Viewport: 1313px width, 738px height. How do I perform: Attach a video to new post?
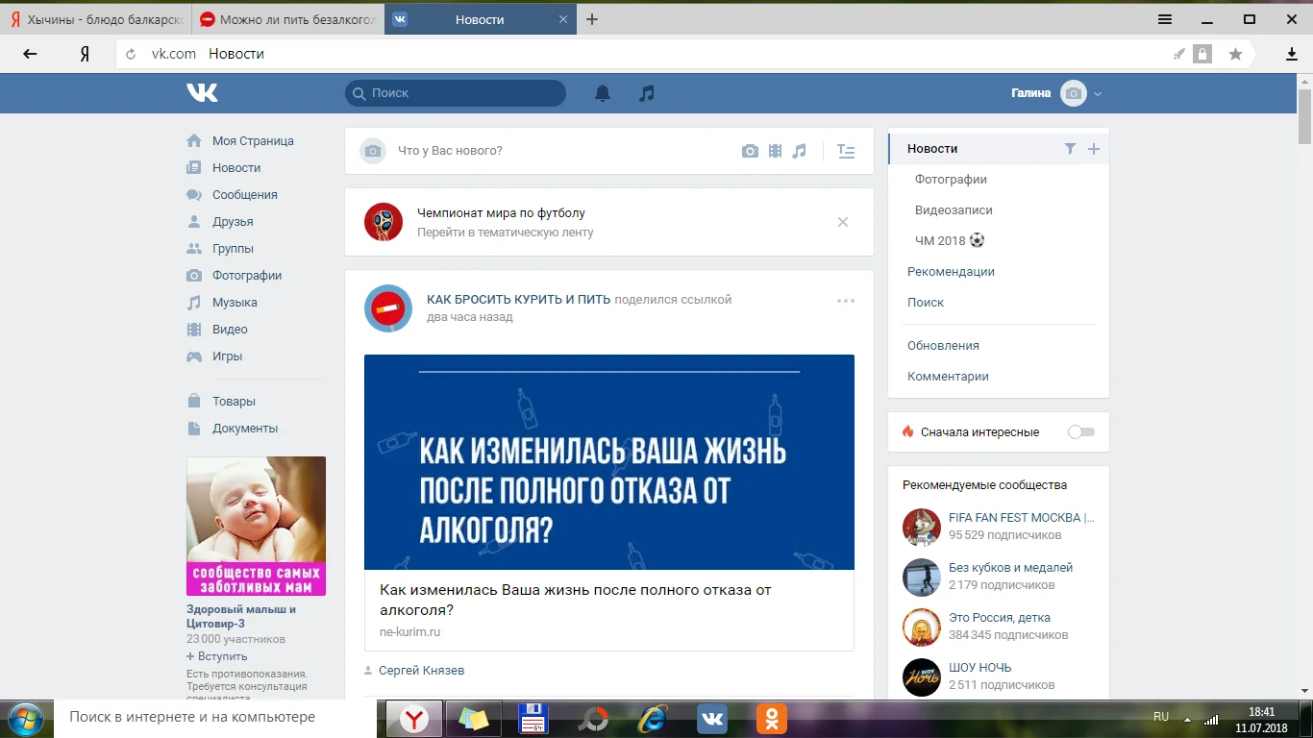click(775, 151)
